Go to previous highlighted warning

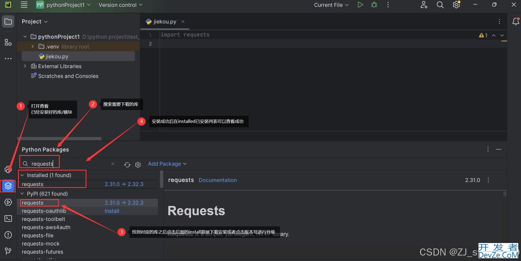pos(494,35)
